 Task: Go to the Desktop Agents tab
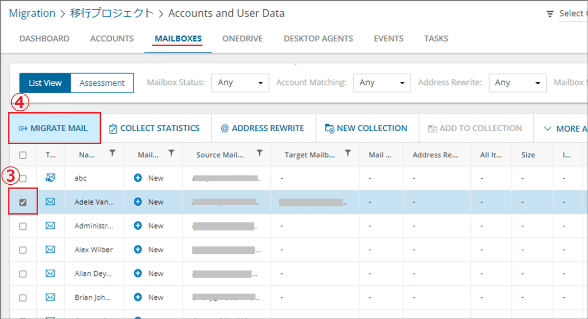318,39
